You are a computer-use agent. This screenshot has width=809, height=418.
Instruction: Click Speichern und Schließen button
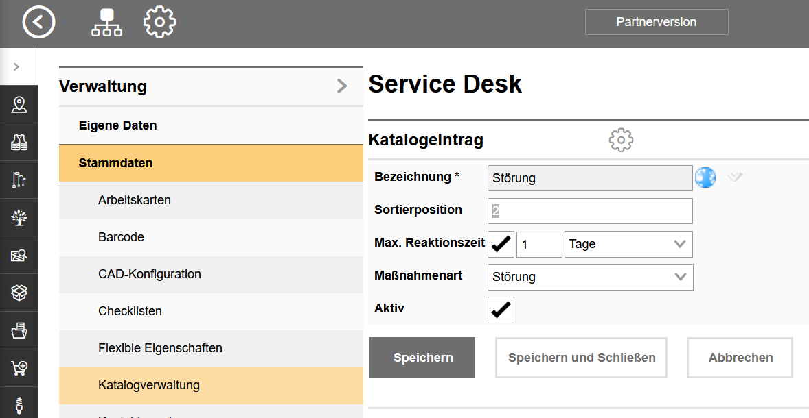(582, 358)
